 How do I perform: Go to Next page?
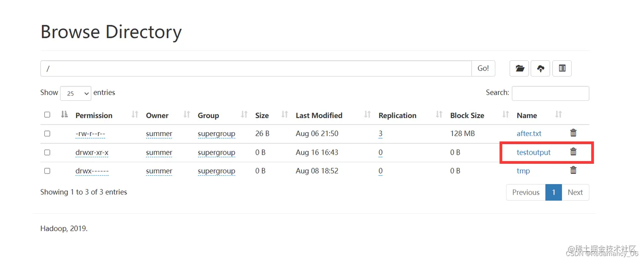pos(575,192)
